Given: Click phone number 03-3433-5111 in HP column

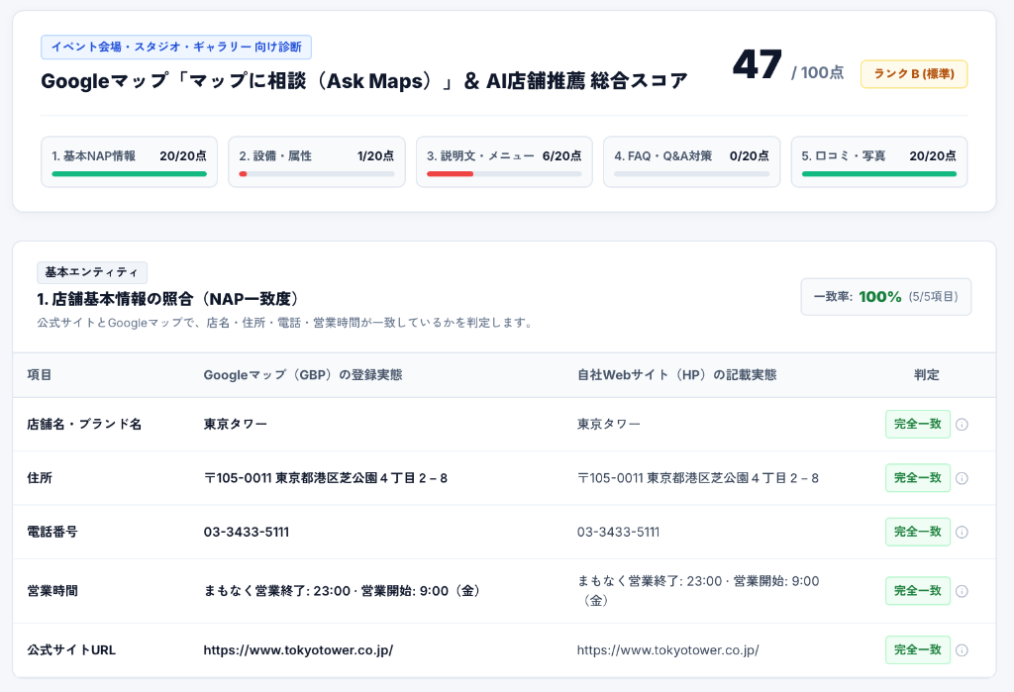Looking at the screenshot, I should pos(618,532).
